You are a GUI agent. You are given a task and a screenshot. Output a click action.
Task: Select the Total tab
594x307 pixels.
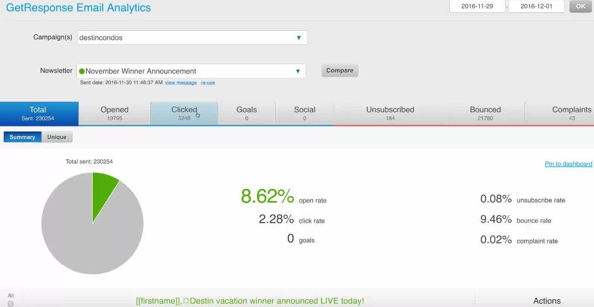coord(39,114)
